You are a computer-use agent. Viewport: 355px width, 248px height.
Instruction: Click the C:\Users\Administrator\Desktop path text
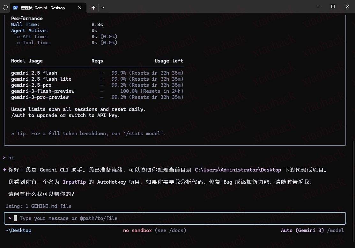pos(238,170)
